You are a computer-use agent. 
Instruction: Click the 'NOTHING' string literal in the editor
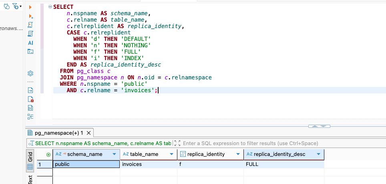pyautogui.click(x=136, y=46)
